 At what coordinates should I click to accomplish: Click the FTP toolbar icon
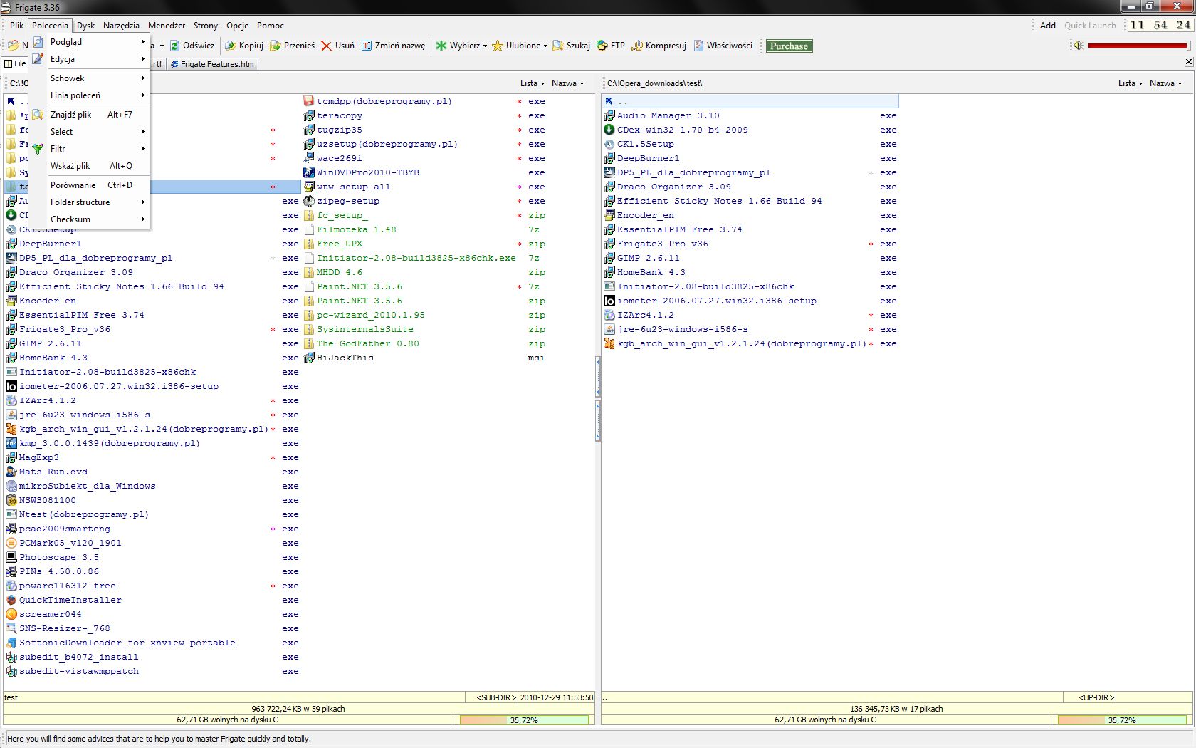click(602, 46)
